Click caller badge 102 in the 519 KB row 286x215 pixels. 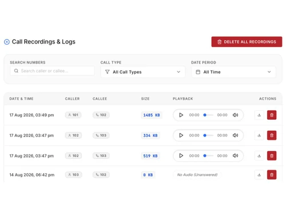(73, 156)
